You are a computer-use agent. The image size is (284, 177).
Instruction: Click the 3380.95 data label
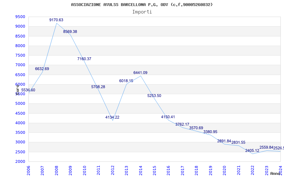click(x=210, y=132)
